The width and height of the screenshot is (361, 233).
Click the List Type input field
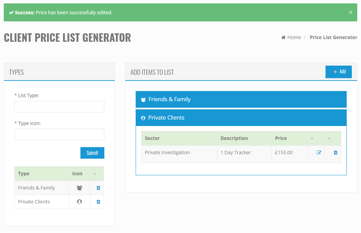pos(59,107)
